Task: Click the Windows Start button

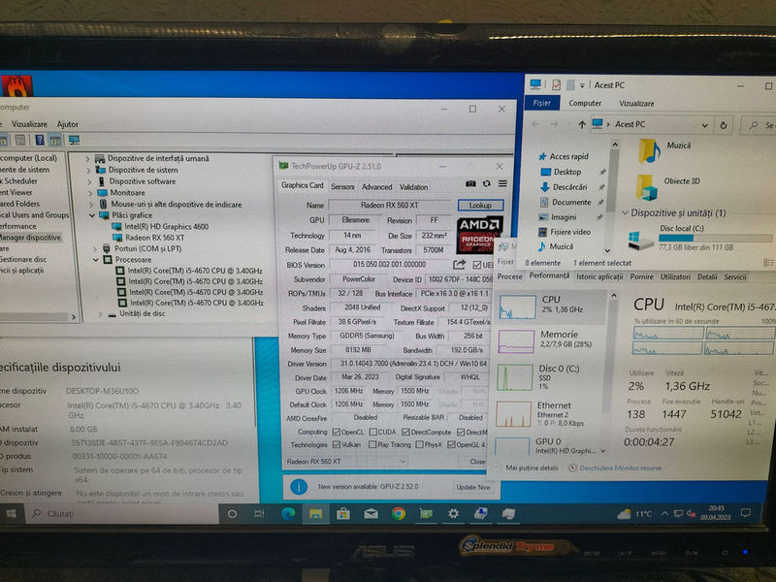Action: pos(11,514)
